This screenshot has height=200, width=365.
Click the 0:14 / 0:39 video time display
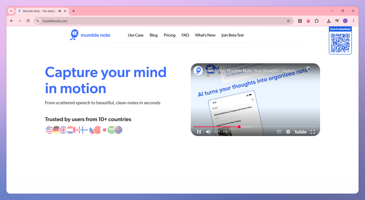(221, 132)
